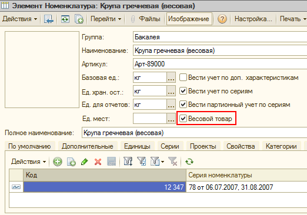
Task: Click the green pencil edit icon
Action: pos(85,162)
